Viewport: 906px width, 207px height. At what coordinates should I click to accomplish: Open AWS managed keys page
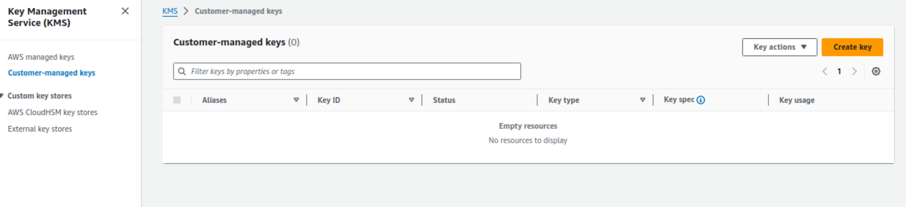coord(41,57)
